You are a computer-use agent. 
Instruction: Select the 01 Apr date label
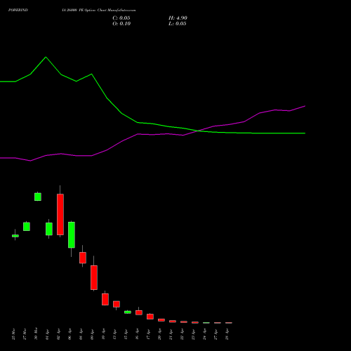pyautogui.click(x=47, y=334)
